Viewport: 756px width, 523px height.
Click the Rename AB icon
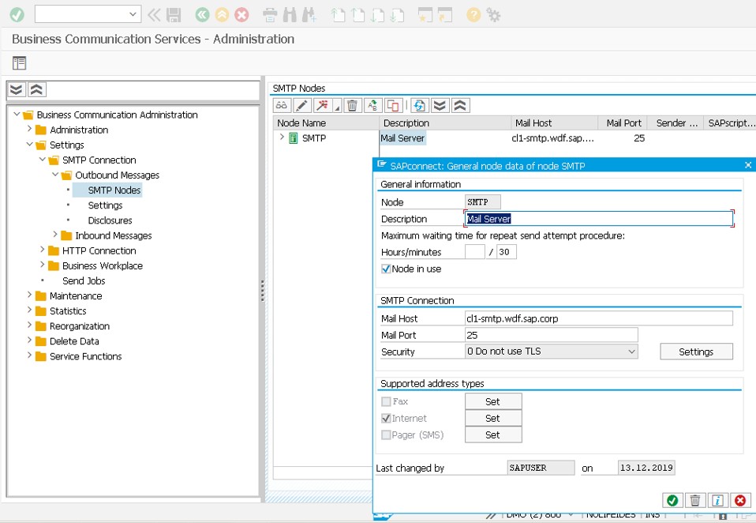[x=372, y=105]
